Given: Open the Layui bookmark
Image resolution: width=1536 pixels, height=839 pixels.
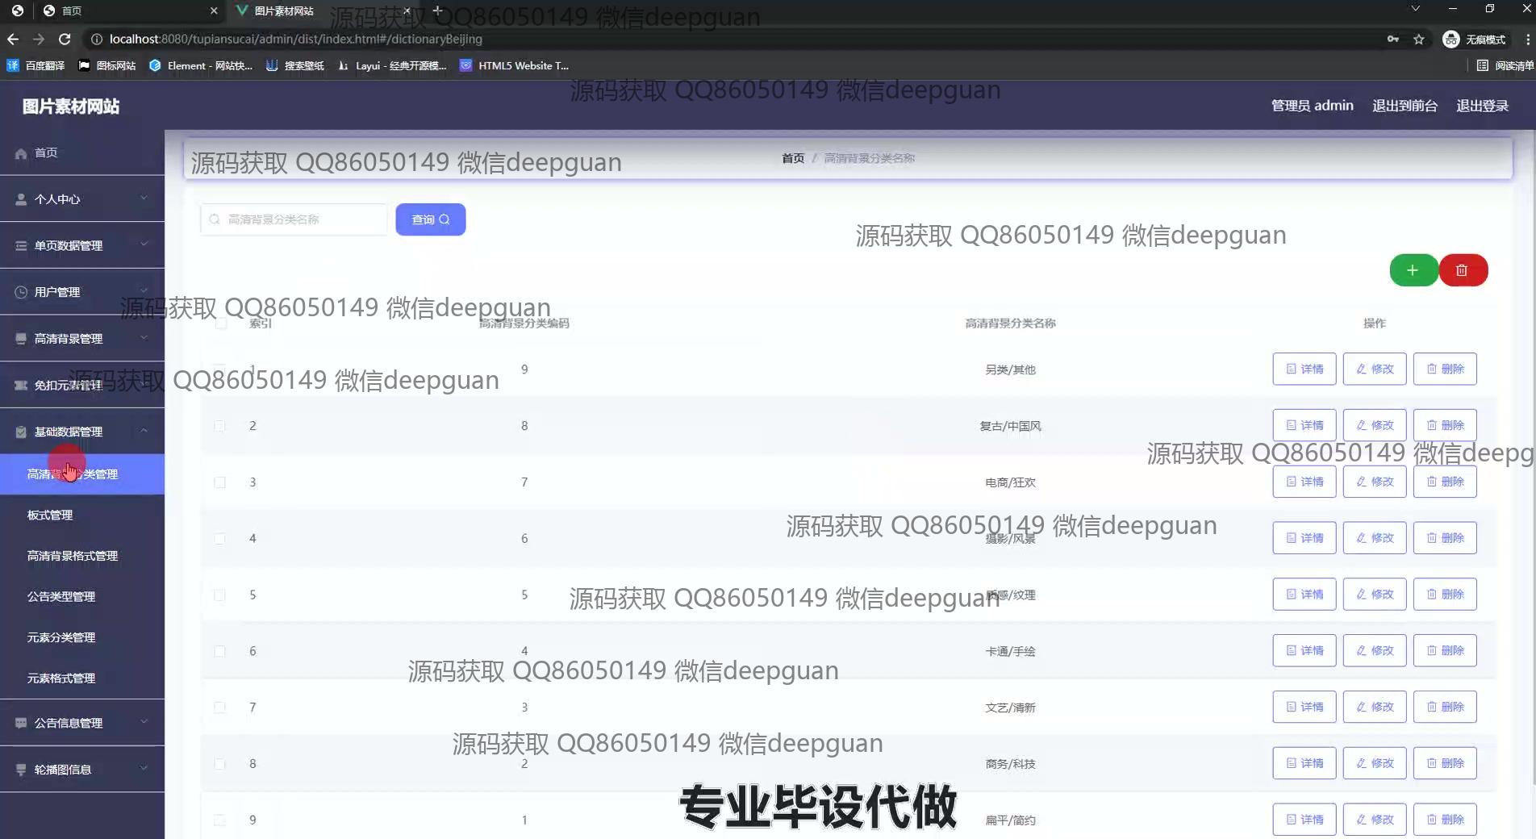Looking at the screenshot, I should pyautogui.click(x=391, y=65).
